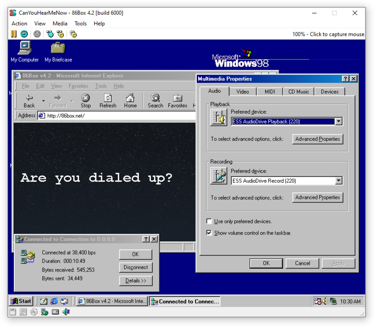Open Internet Explorer Favorites menu
This screenshot has height=327, width=375.
point(78,86)
